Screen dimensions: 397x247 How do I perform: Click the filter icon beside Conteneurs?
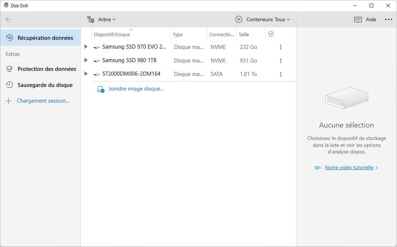coord(239,19)
